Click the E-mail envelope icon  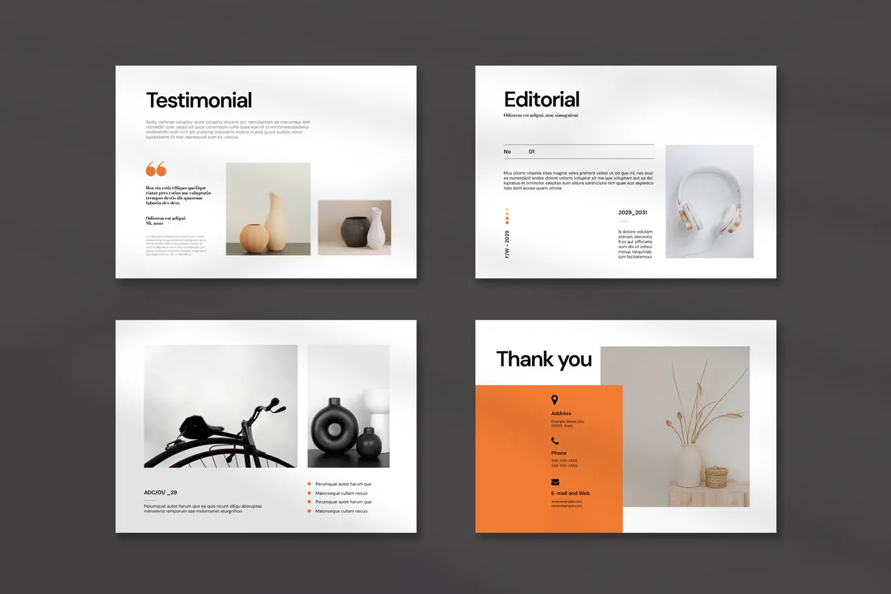555,482
